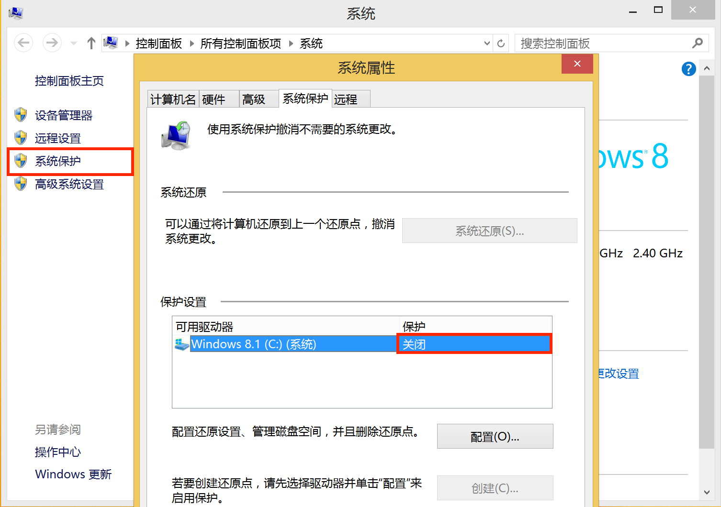
Task: Click 系统 breadcrumb in address bar
Action: click(311, 44)
